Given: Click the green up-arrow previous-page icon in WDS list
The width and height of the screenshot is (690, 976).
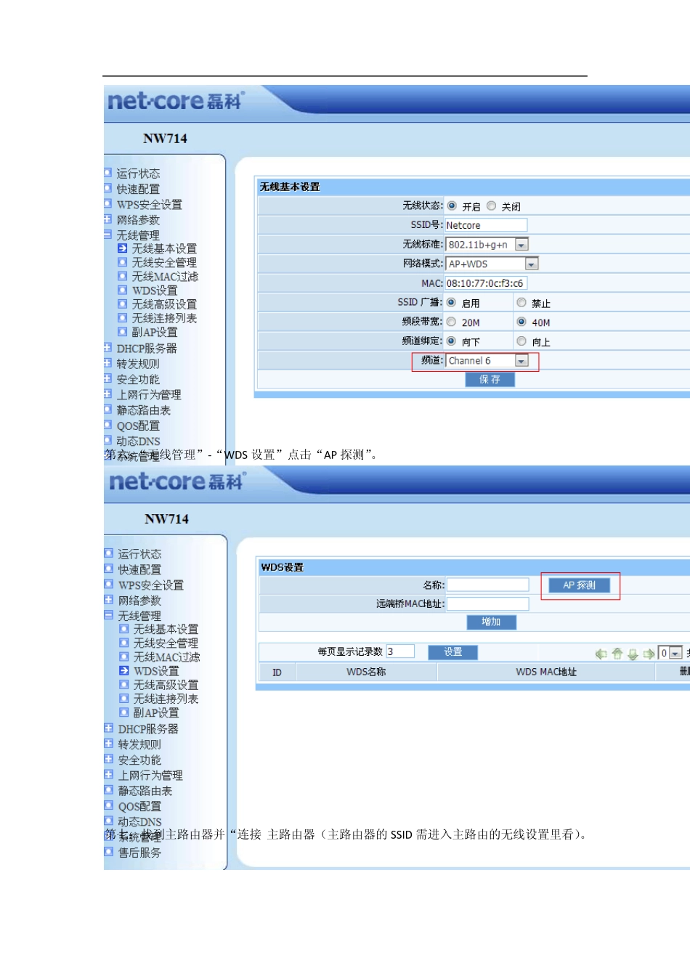Looking at the screenshot, I should click(617, 654).
